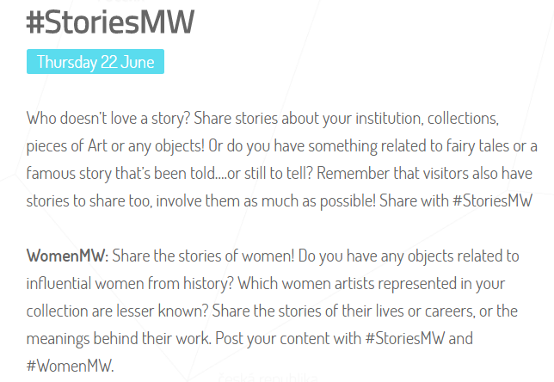Screen dimensions: 554x382
Task: Click the phrase 'Share the stories of women!'
Action: click(203, 256)
